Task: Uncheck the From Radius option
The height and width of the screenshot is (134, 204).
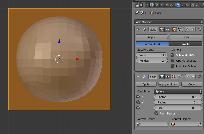Action: click(156, 113)
